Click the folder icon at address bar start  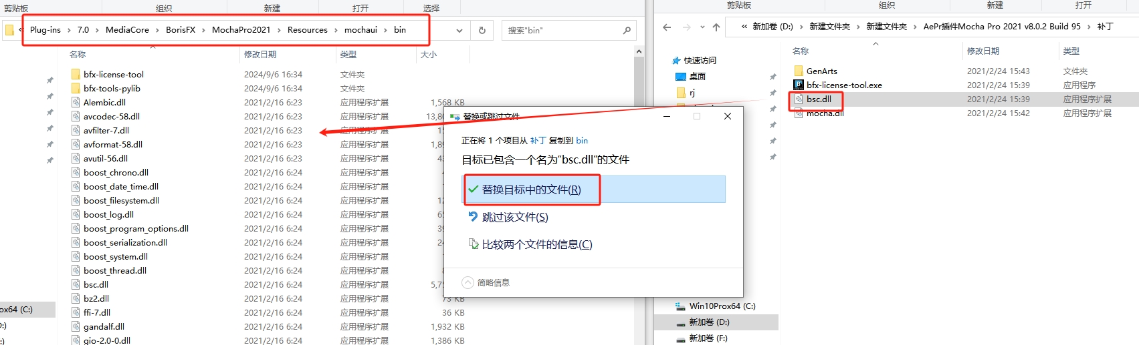tap(9, 30)
